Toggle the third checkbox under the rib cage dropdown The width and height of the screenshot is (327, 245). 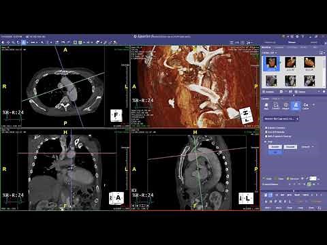(x=266, y=136)
